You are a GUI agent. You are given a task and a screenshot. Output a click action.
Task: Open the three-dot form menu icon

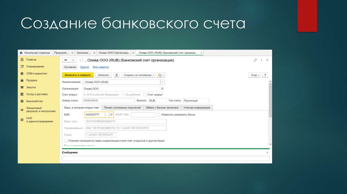pos(261,60)
